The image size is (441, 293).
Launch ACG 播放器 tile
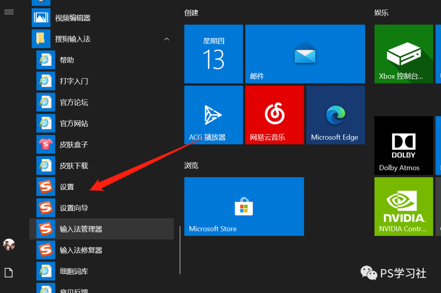coord(214,115)
